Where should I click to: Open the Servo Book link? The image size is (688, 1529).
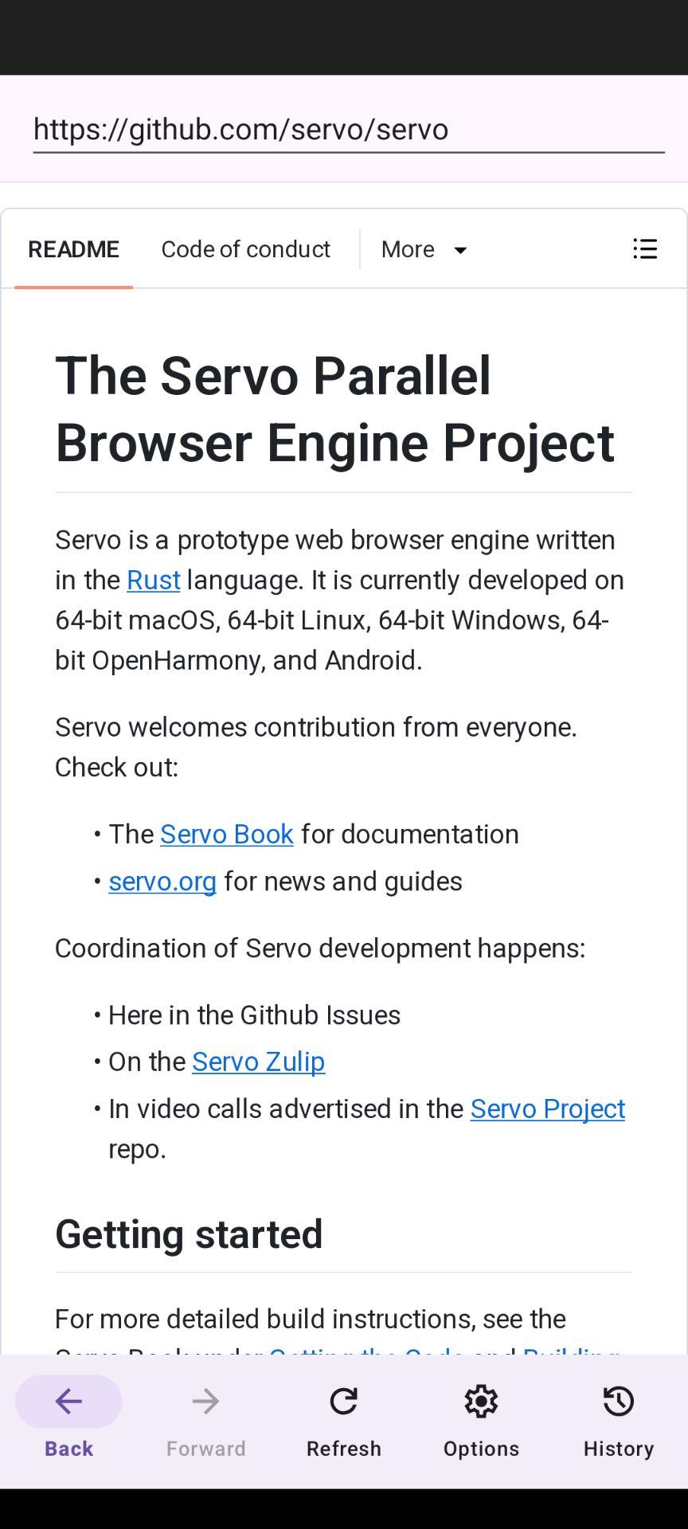pos(226,834)
